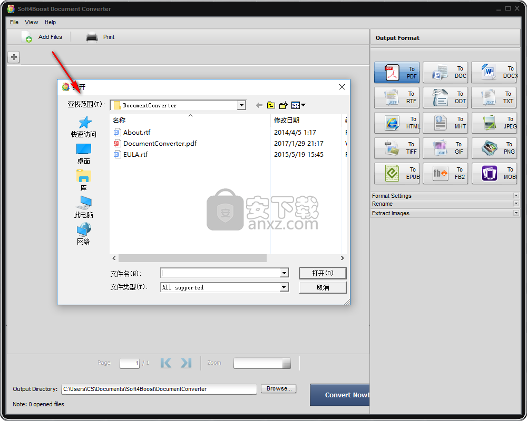This screenshot has width=527, height=421.
Task: Open Quick Access (快速访问) location
Action: [83, 127]
